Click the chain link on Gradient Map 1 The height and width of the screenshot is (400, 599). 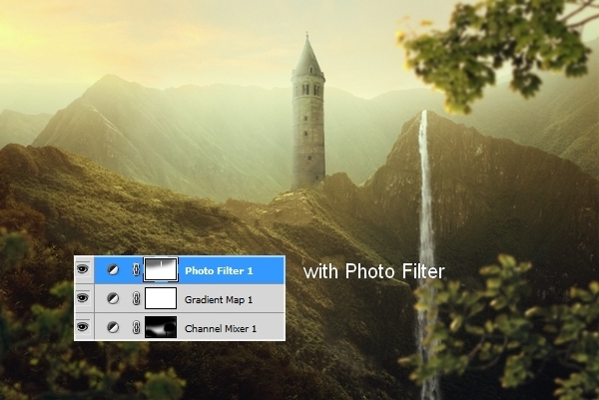[x=136, y=298]
